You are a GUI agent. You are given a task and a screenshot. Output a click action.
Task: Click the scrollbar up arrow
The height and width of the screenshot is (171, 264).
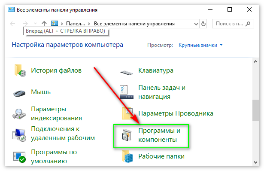click(x=255, y=62)
